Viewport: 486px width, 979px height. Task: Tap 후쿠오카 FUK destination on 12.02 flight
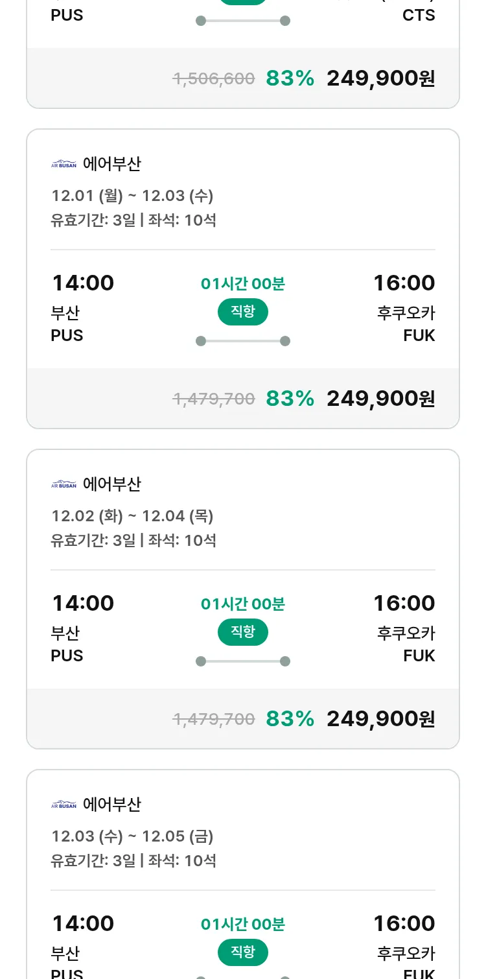coord(406,644)
